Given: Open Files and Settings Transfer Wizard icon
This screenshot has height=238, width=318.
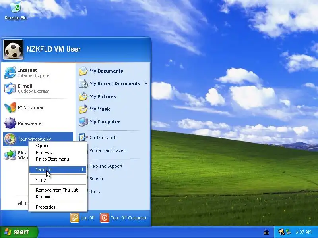Looking at the screenshot, I should (x=10, y=155).
